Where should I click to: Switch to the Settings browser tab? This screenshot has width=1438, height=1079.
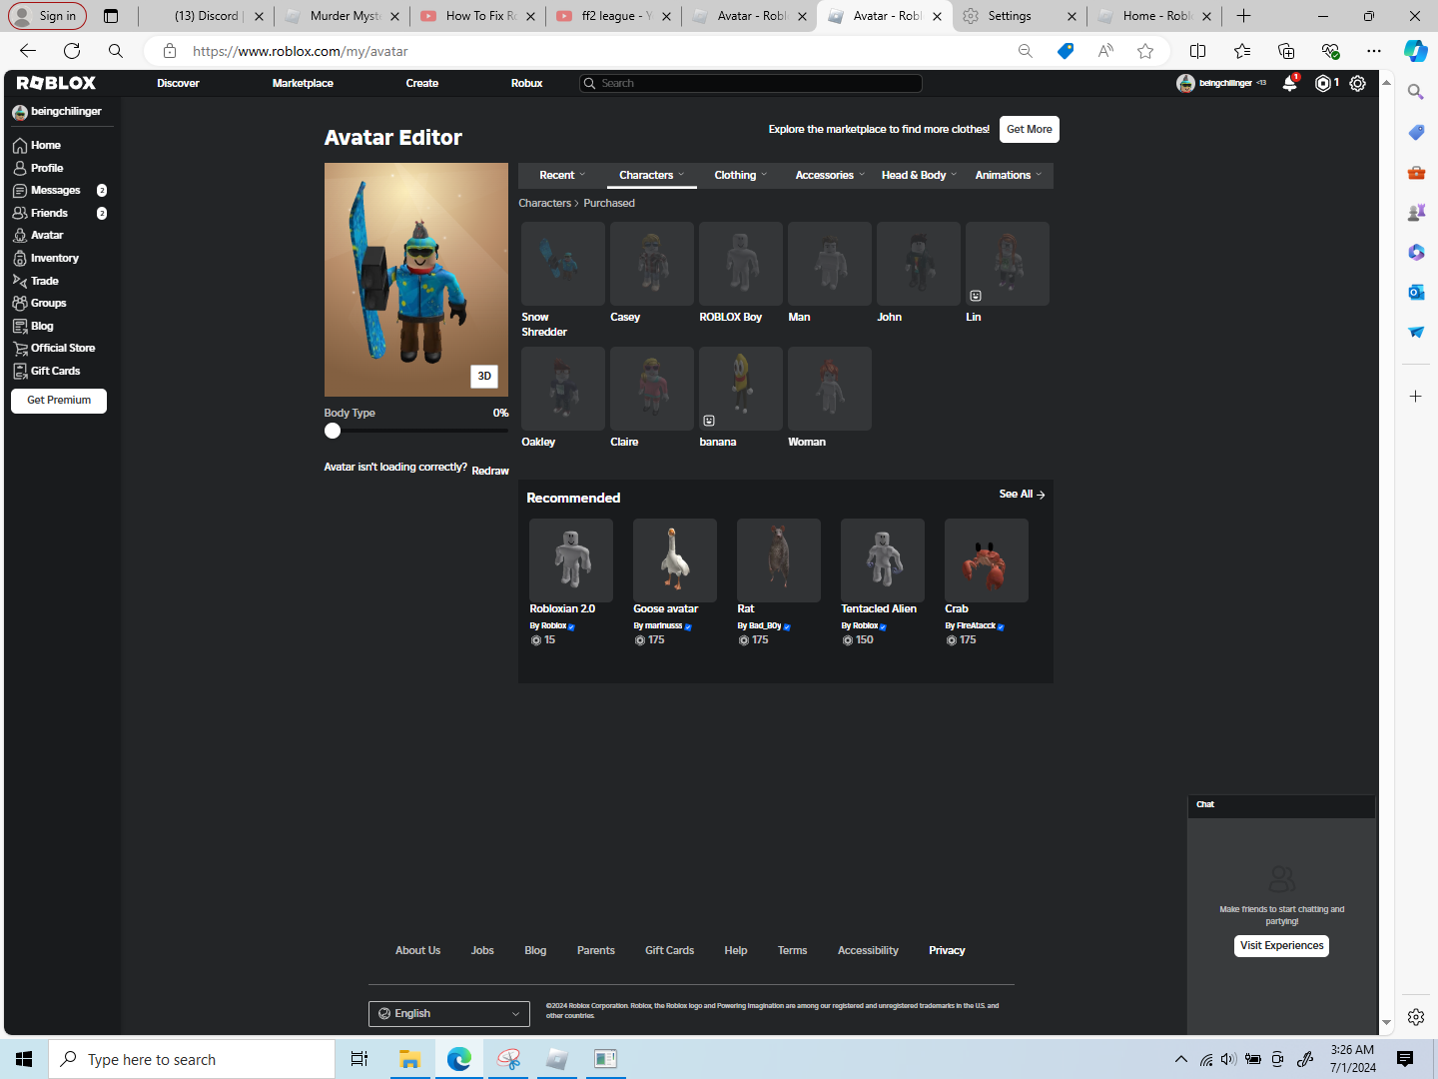pos(1019,16)
